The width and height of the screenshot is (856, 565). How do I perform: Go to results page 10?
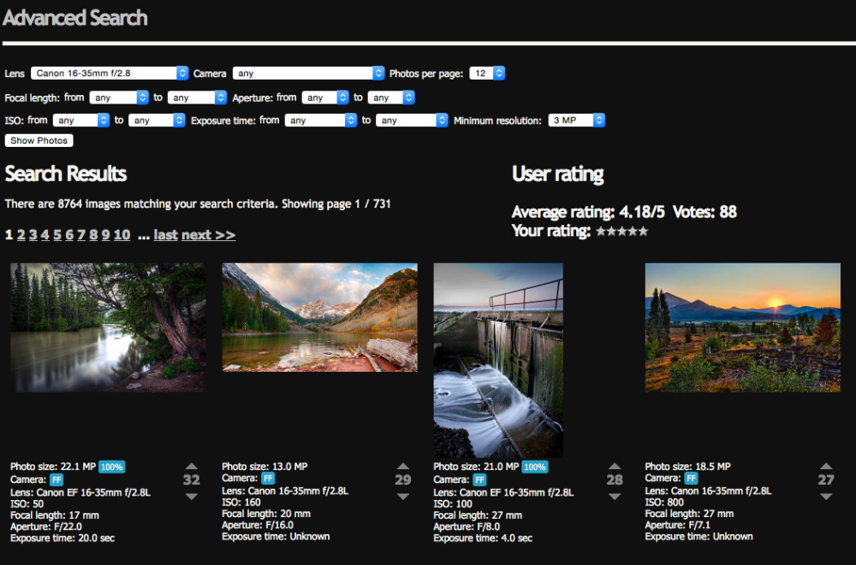tap(122, 235)
